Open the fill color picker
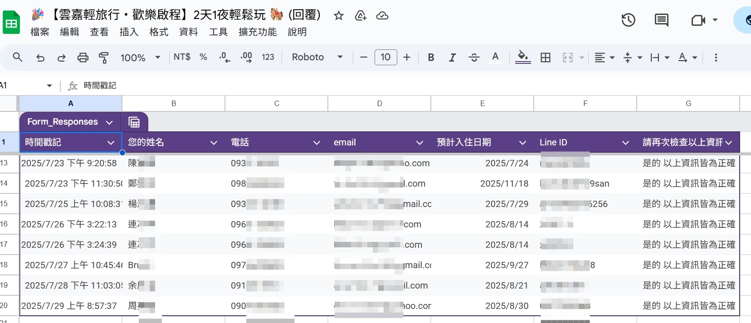The width and height of the screenshot is (751, 323). point(523,58)
